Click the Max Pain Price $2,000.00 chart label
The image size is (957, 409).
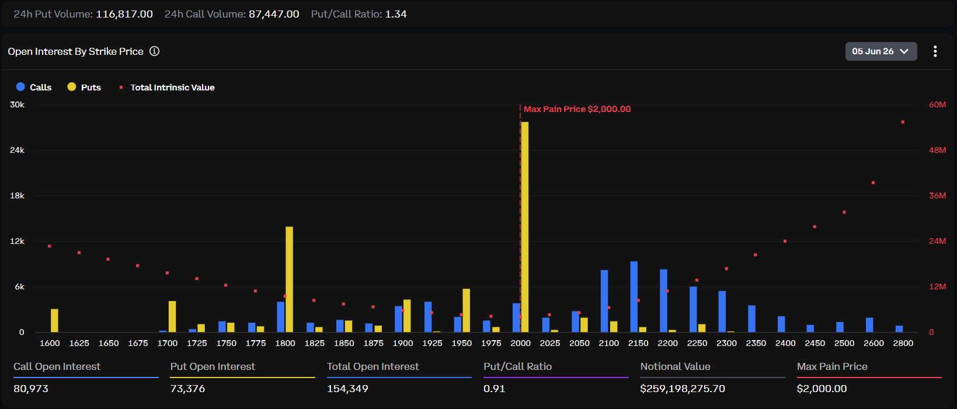(x=577, y=109)
